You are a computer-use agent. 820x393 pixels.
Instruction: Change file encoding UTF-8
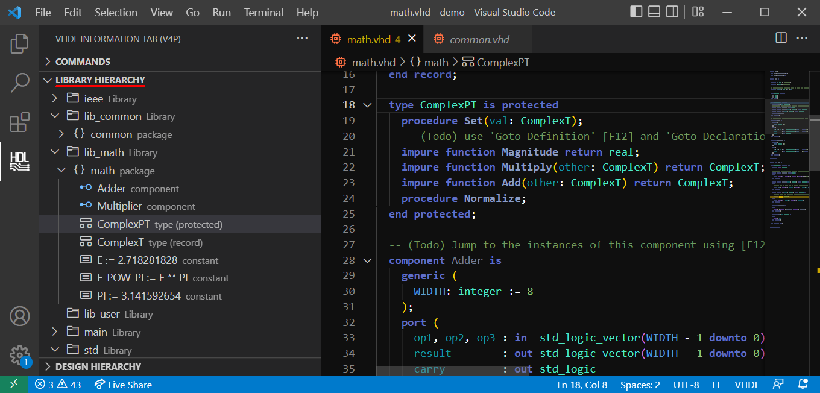[686, 385]
